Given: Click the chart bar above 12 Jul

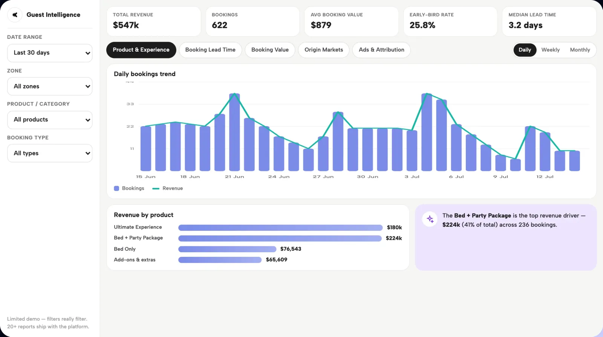Looking at the screenshot, I should tap(545, 152).
